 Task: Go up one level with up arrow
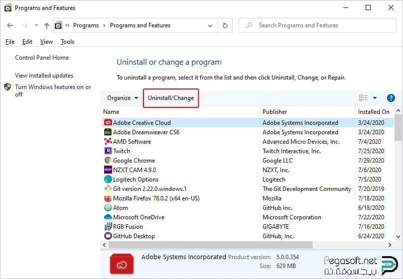click(46, 25)
